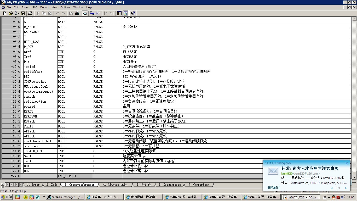Click the BYTE type cell of S1
The width and height of the screenshot is (357, 201).
click(75, 22)
